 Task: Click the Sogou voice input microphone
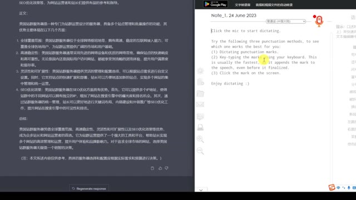(349, 188)
